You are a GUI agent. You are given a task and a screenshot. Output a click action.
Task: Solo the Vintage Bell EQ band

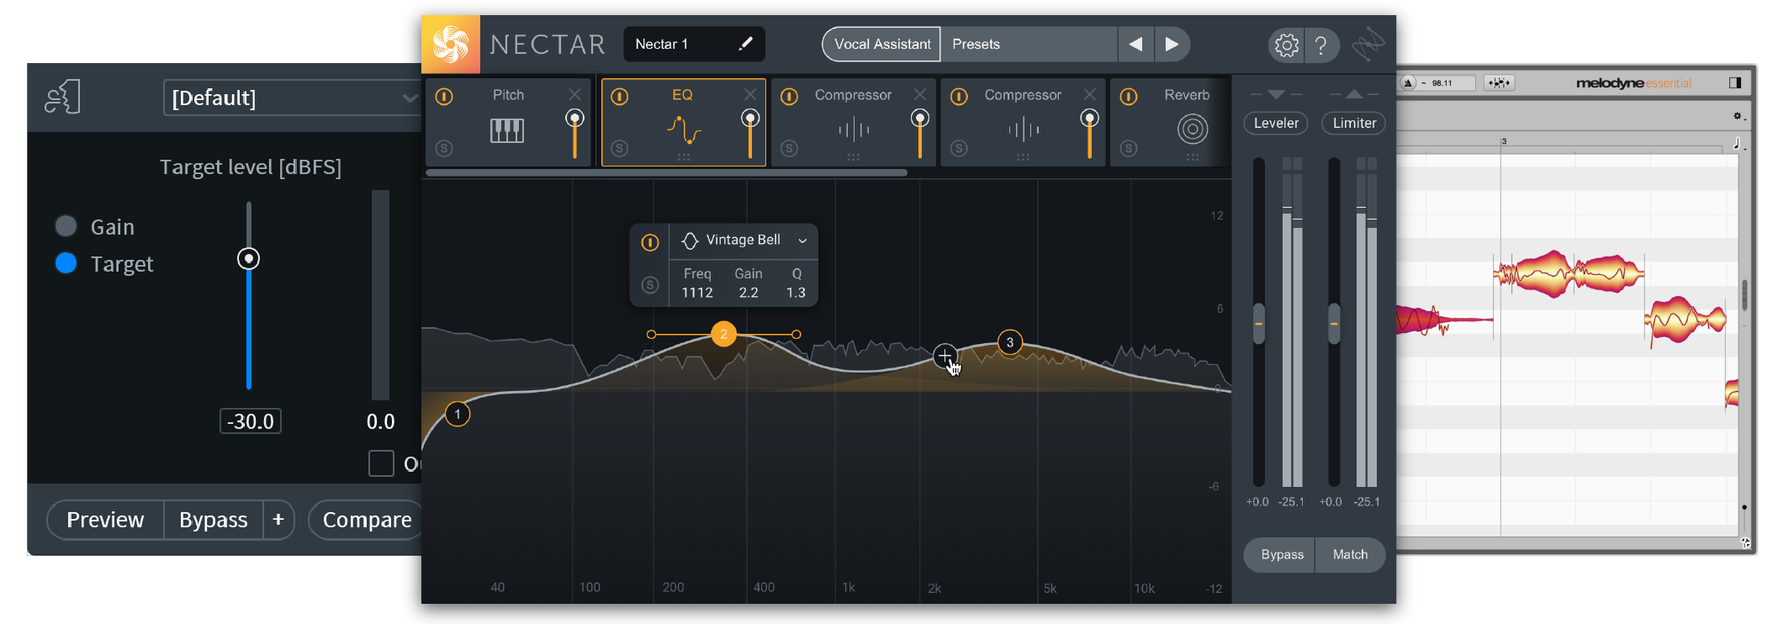650,284
